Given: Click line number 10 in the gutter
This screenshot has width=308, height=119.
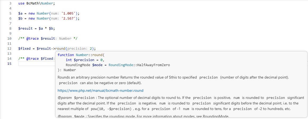Looking at the screenshot, I should 9,39.
